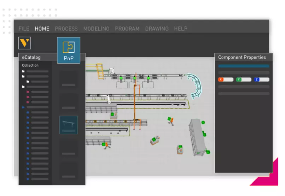Viewport: 285px width, 196px height.
Task: Open the HELP tab
Action: [181, 29]
